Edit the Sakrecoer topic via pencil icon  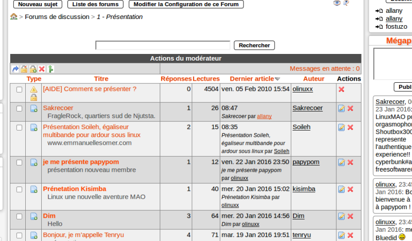point(341,108)
